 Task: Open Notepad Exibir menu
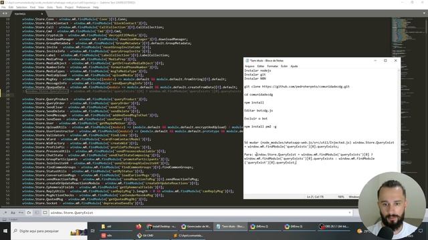pyautogui.click(x=284, y=66)
